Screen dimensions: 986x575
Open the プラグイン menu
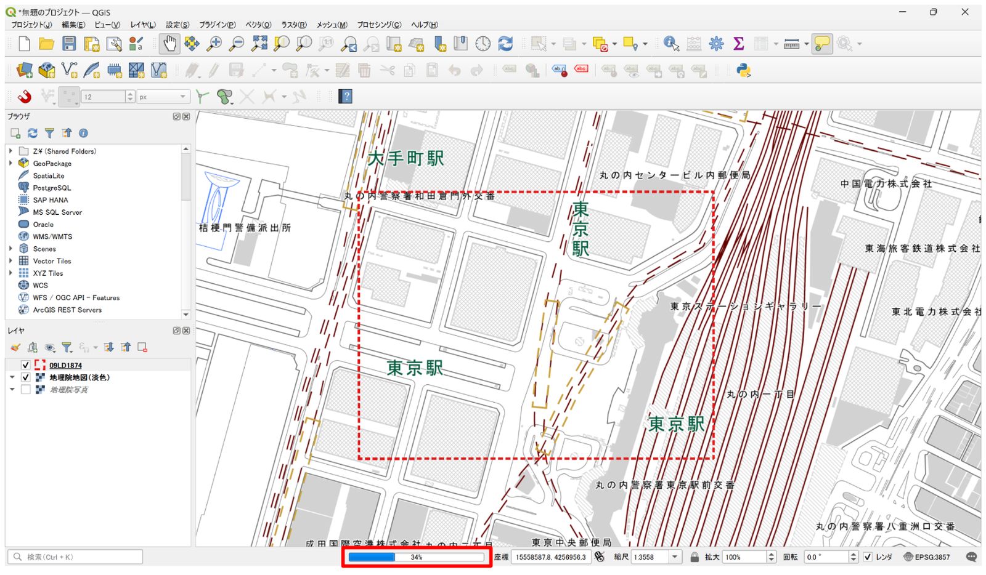217,25
